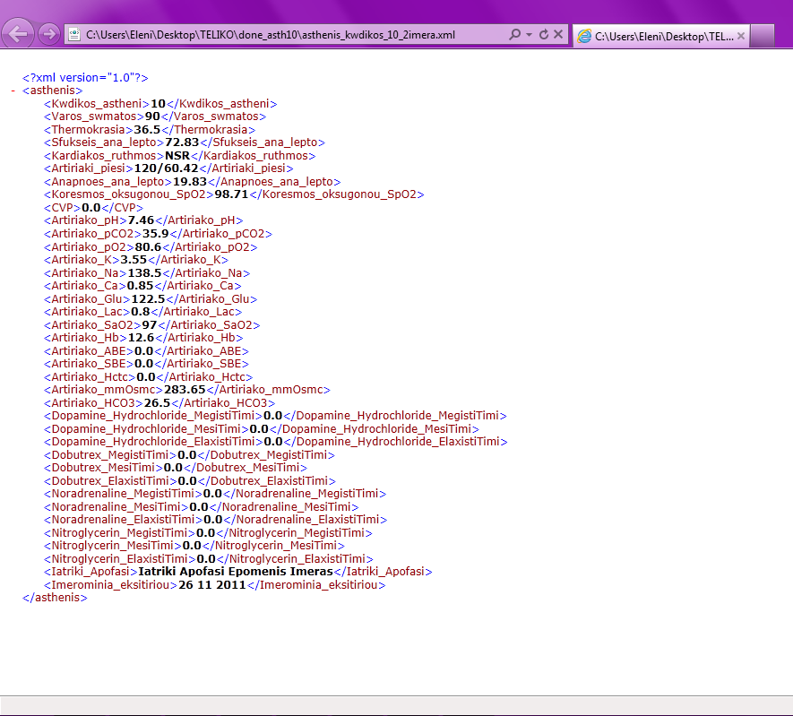The height and width of the screenshot is (716, 793).
Task: Go forward using the Forward arrow button
Action: click(48, 34)
